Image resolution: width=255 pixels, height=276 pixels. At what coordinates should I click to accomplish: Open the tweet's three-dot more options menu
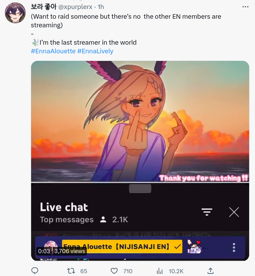click(245, 7)
